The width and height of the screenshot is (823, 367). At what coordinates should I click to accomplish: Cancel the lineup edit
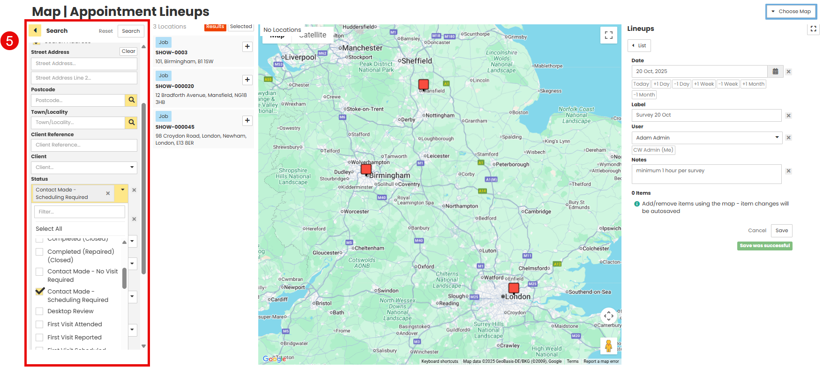point(757,231)
